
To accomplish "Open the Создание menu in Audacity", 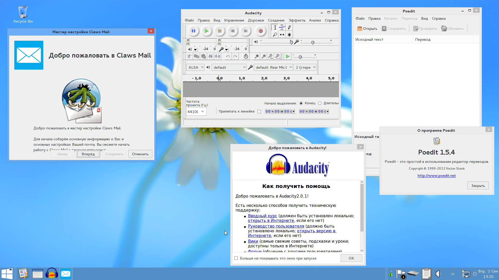I will tap(276, 20).
